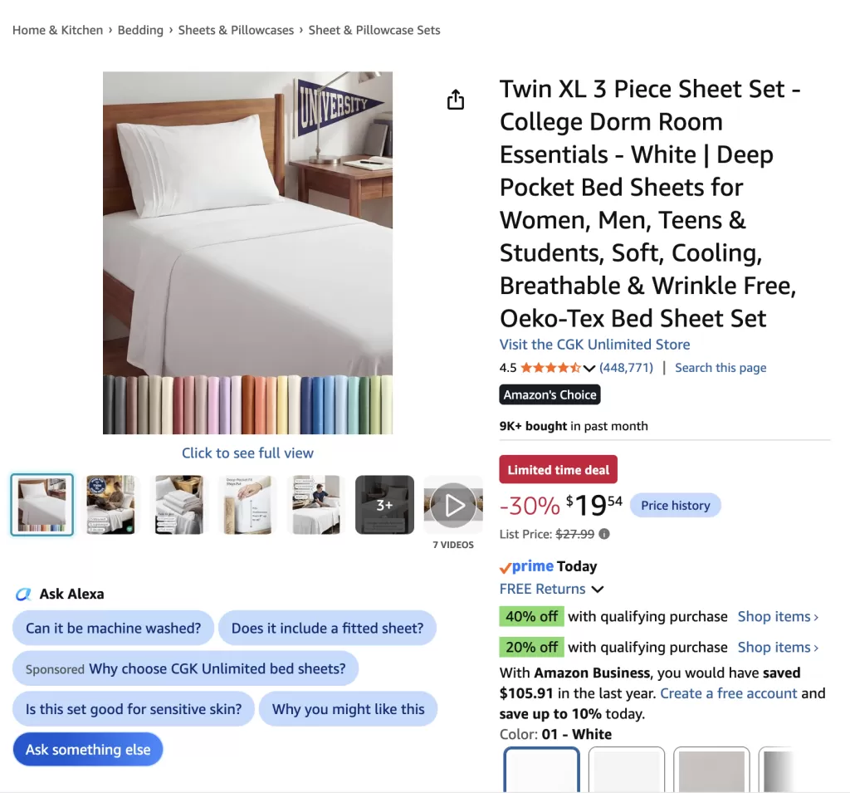Select the woman-on-bed image thumbnail
850x793 pixels.
click(110, 505)
